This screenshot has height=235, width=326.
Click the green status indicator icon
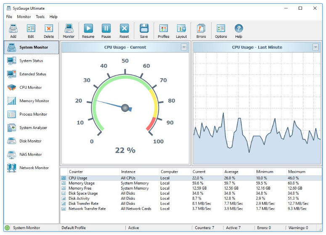(7, 228)
